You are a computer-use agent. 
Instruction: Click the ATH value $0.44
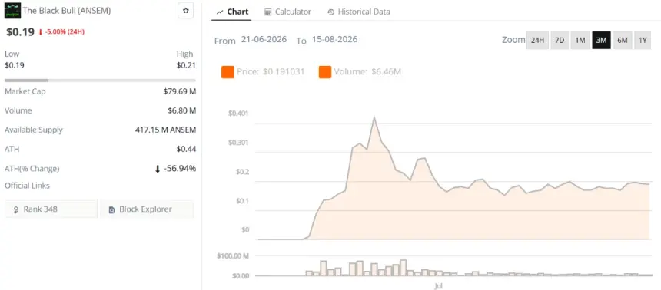pos(186,149)
